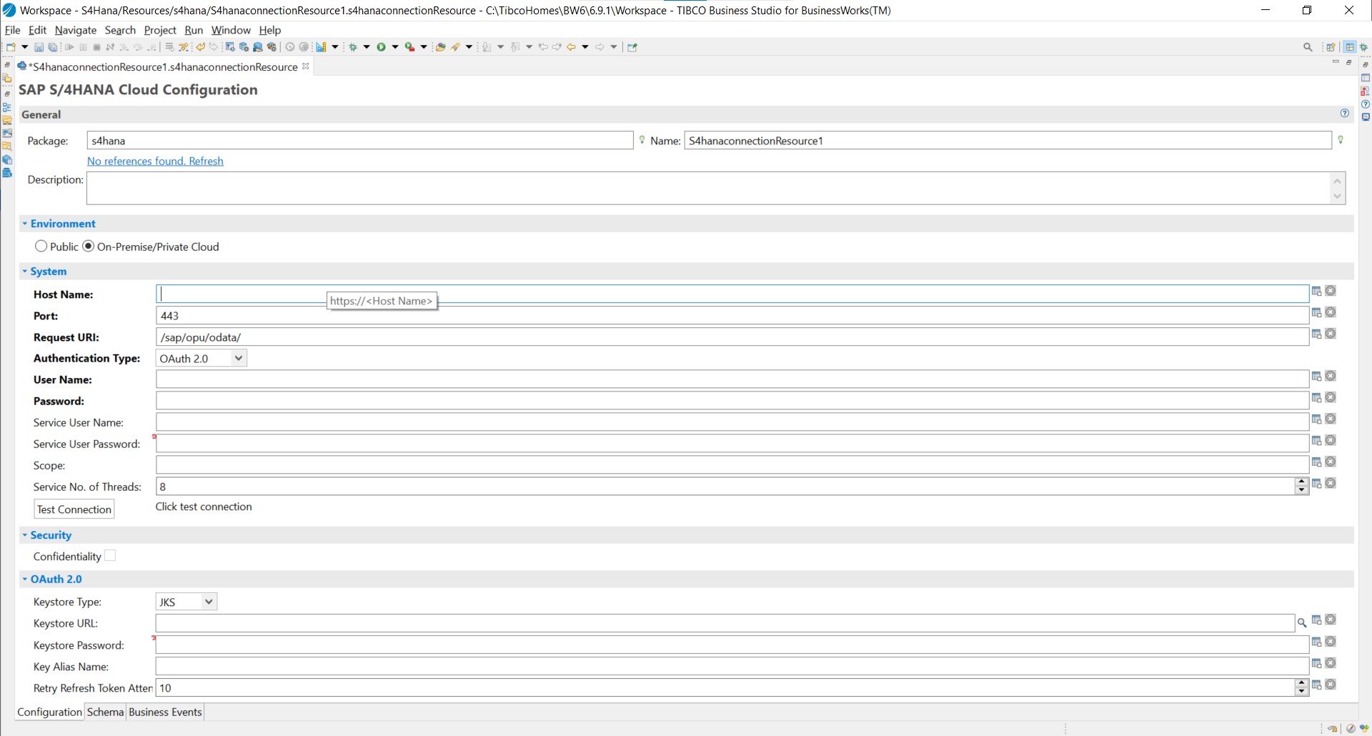Open the Project Explorer sidebar icon
The image size is (1372, 736).
(7, 78)
